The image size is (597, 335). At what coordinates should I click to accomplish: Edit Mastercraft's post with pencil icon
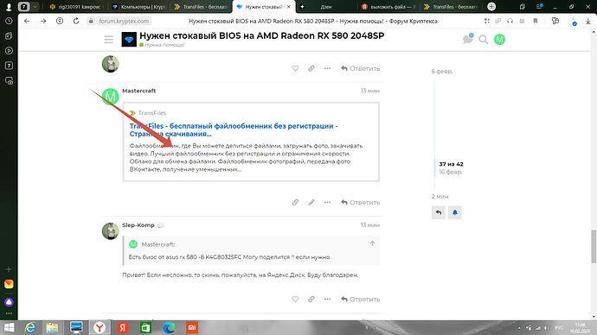[311, 202]
